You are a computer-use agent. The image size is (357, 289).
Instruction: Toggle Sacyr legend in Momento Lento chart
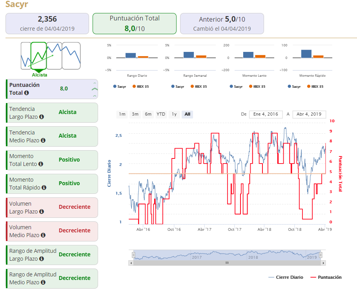(x=236, y=87)
